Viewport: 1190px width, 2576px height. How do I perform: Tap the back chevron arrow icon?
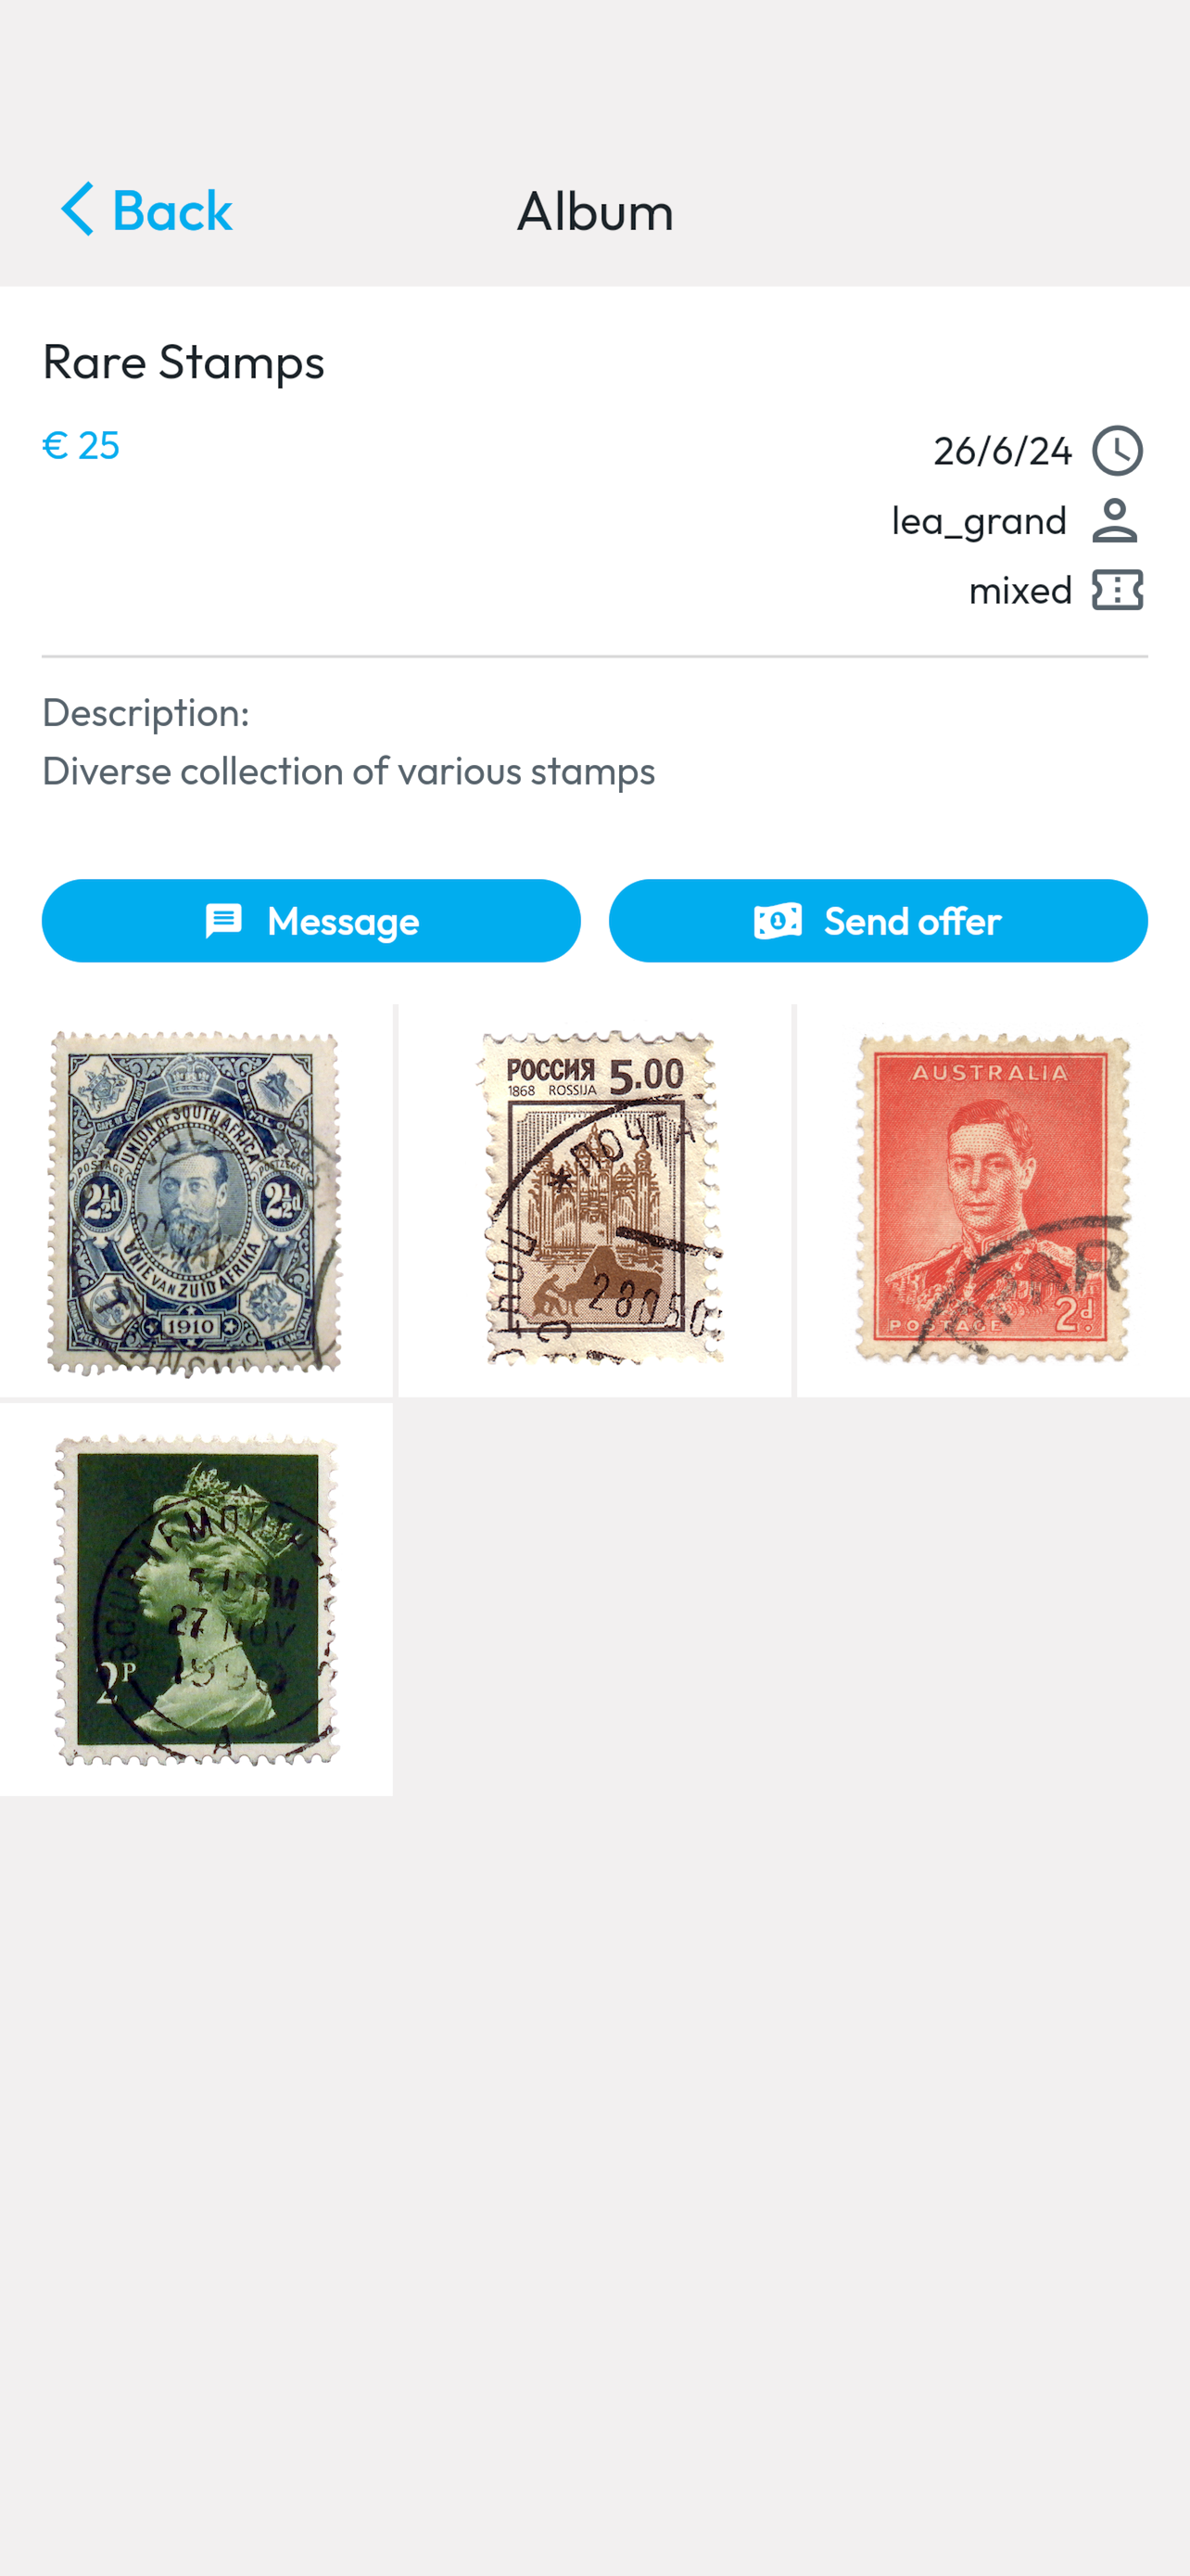click(x=77, y=210)
